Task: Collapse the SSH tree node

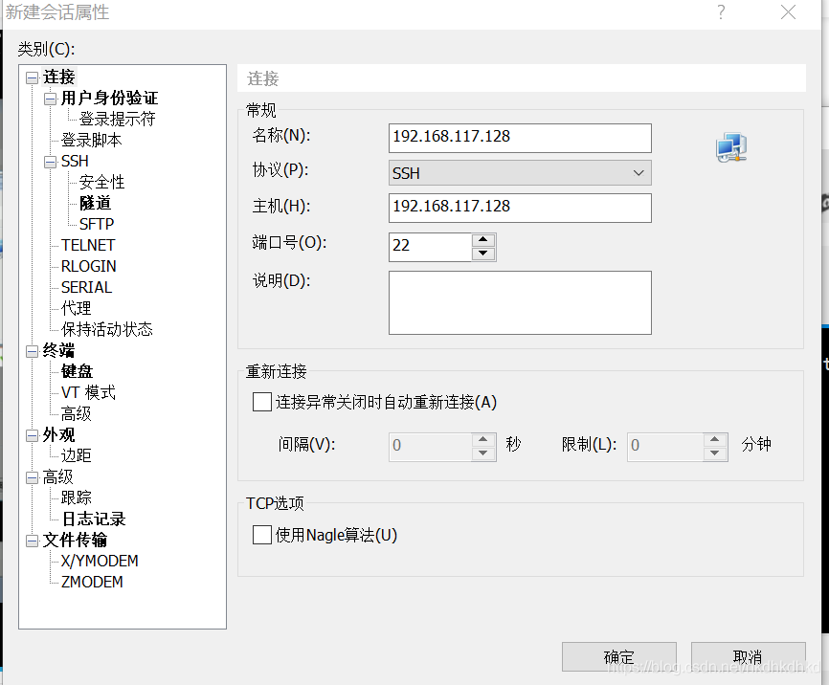Action: click(50, 162)
